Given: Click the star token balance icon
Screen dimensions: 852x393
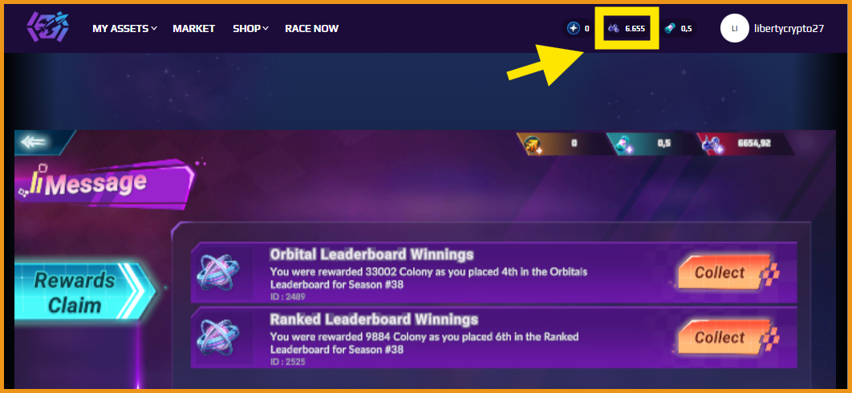Looking at the screenshot, I should (x=574, y=28).
